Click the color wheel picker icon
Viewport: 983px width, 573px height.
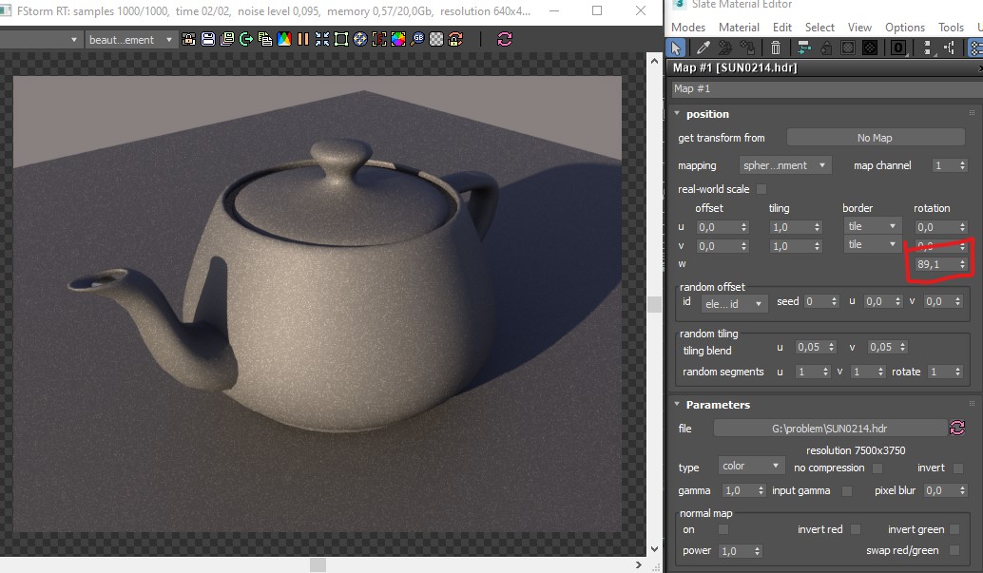pyautogui.click(x=398, y=40)
